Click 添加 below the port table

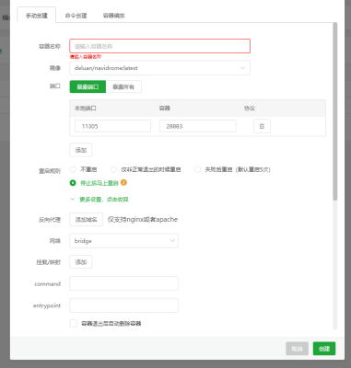click(81, 150)
